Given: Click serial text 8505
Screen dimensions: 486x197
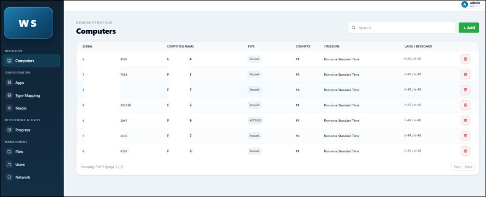Looking at the screenshot, I should (x=124, y=59).
